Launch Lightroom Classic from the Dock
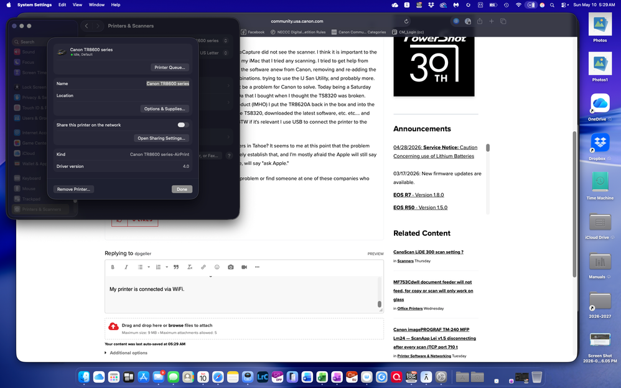The width and height of the screenshot is (621, 388). 263,377
